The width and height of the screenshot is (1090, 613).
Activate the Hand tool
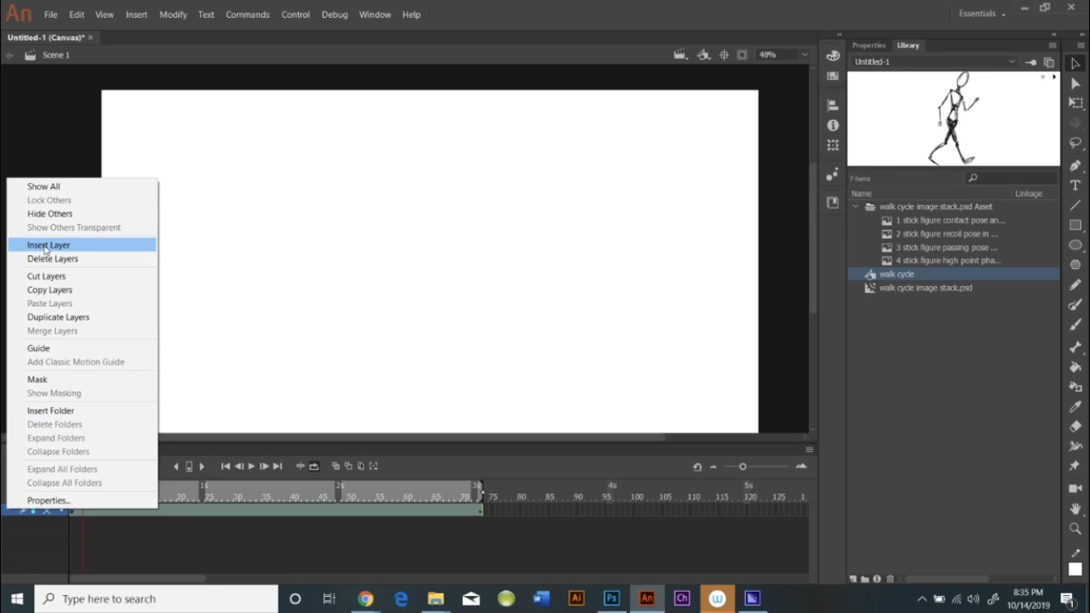pyautogui.click(x=1075, y=508)
